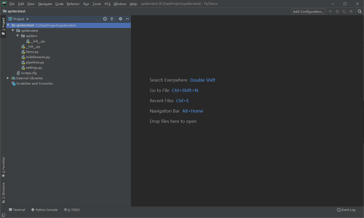Click the scrapy.cfg file icon
Image resolution: width=364 pixels, height=218 pixels.
coord(18,73)
